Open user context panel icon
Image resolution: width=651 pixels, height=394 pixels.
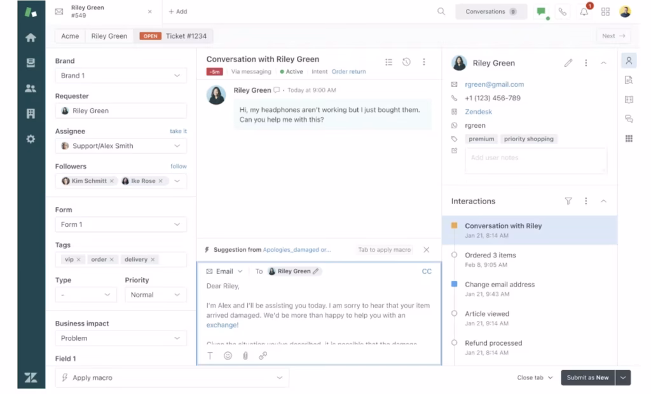click(629, 60)
